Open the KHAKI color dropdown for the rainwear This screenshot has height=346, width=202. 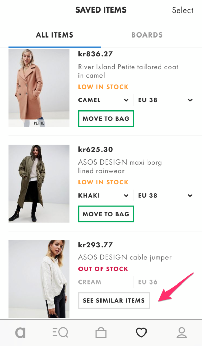pyautogui.click(x=104, y=195)
